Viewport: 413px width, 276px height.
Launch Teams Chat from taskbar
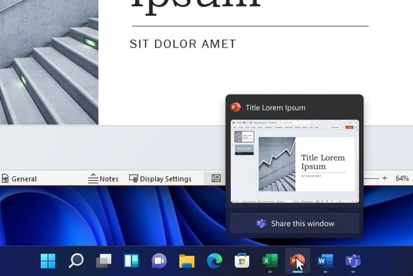pyautogui.click(x=159, y=261)
